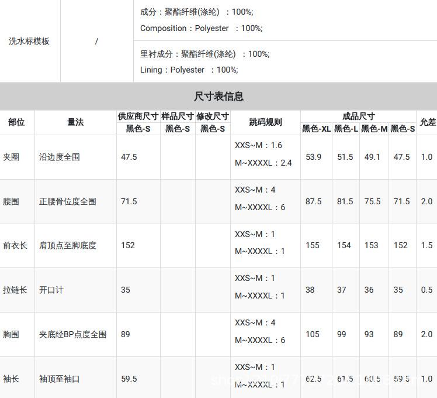Image resolution: width=437 pixels, height=398 pixels.
Task: Select the 49.1 value in 夹圈 row
Action: [x=372, y=157]
